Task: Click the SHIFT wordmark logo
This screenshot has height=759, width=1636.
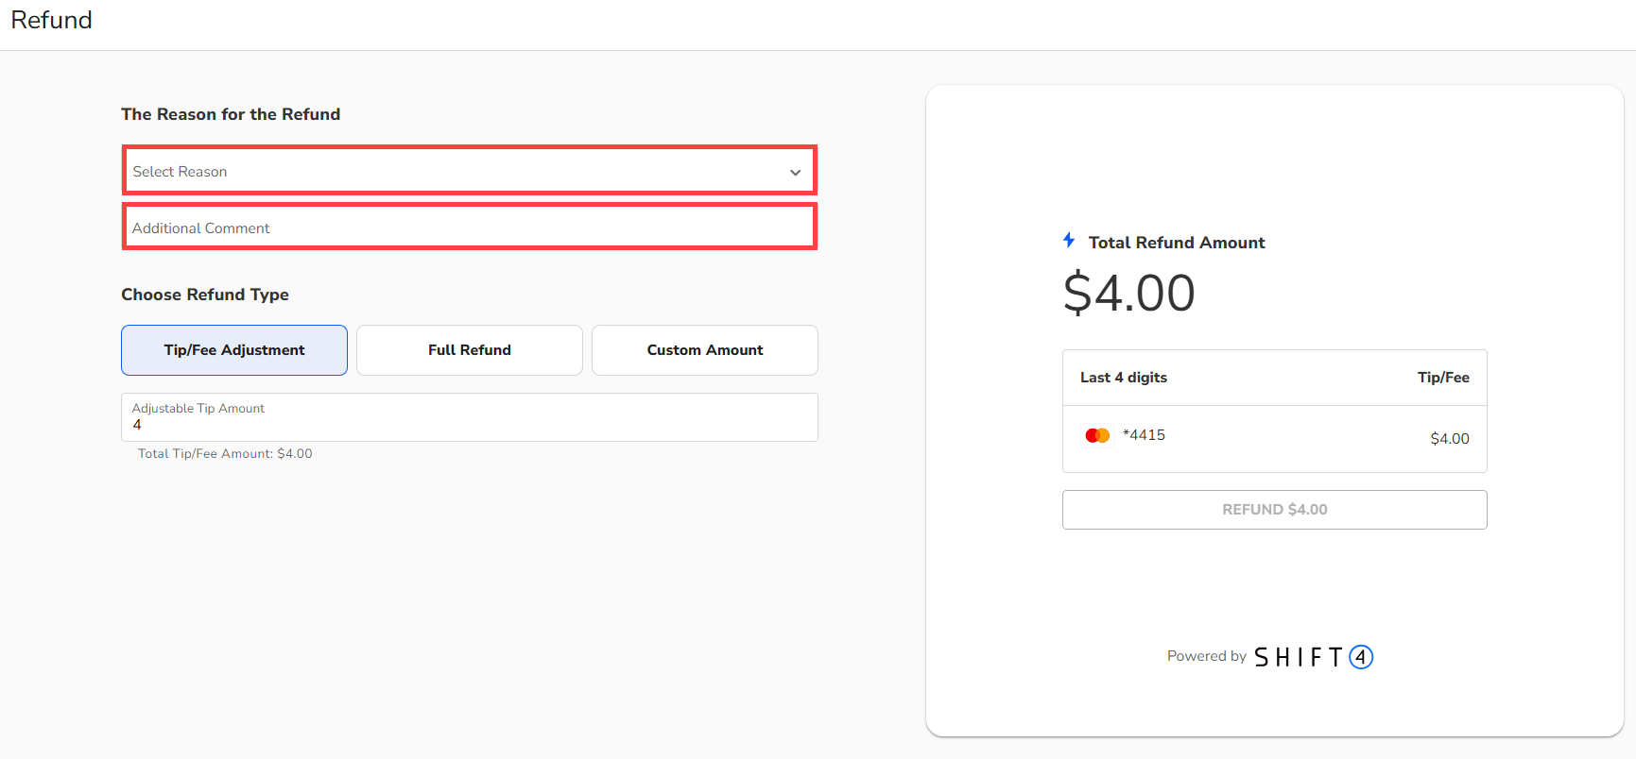Action: coord(1299,657)
